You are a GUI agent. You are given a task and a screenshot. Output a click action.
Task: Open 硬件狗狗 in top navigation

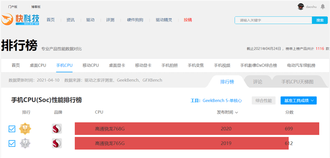pos(135,20)
